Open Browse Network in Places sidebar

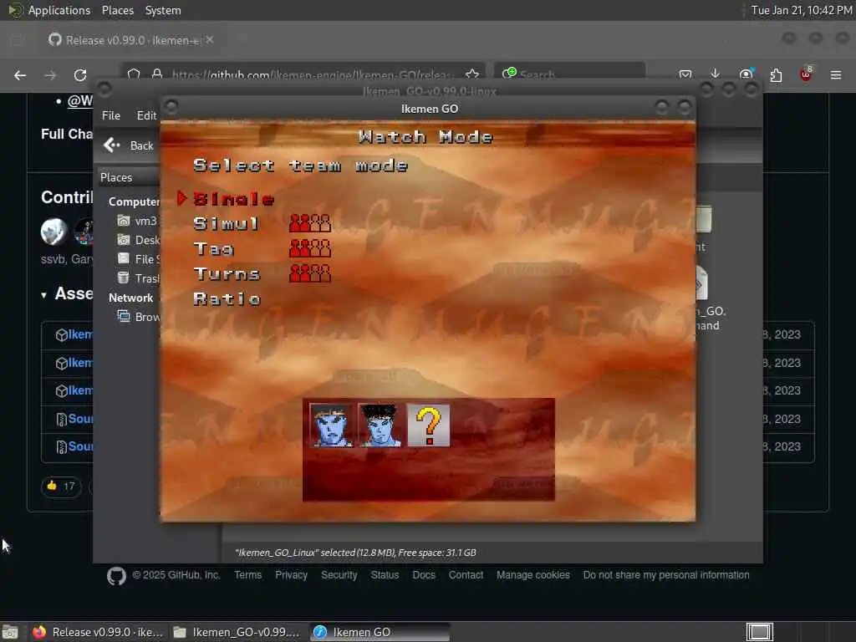[138, 317]
